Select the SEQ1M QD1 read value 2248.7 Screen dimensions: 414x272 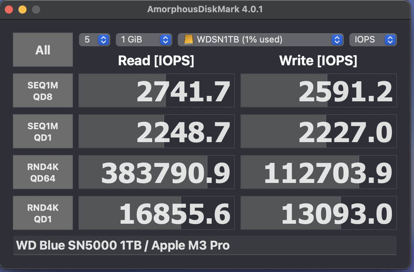pos(157,132)
